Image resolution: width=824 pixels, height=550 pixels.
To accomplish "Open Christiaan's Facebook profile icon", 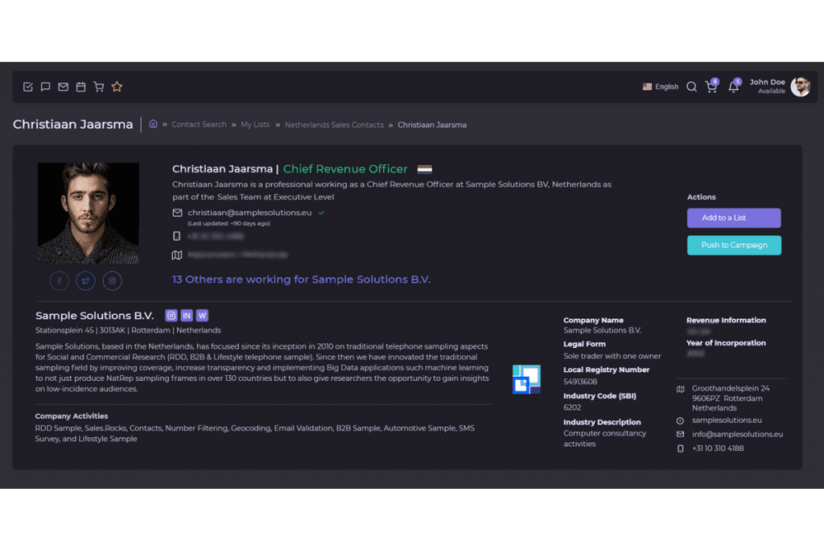I will coord(59,281).
